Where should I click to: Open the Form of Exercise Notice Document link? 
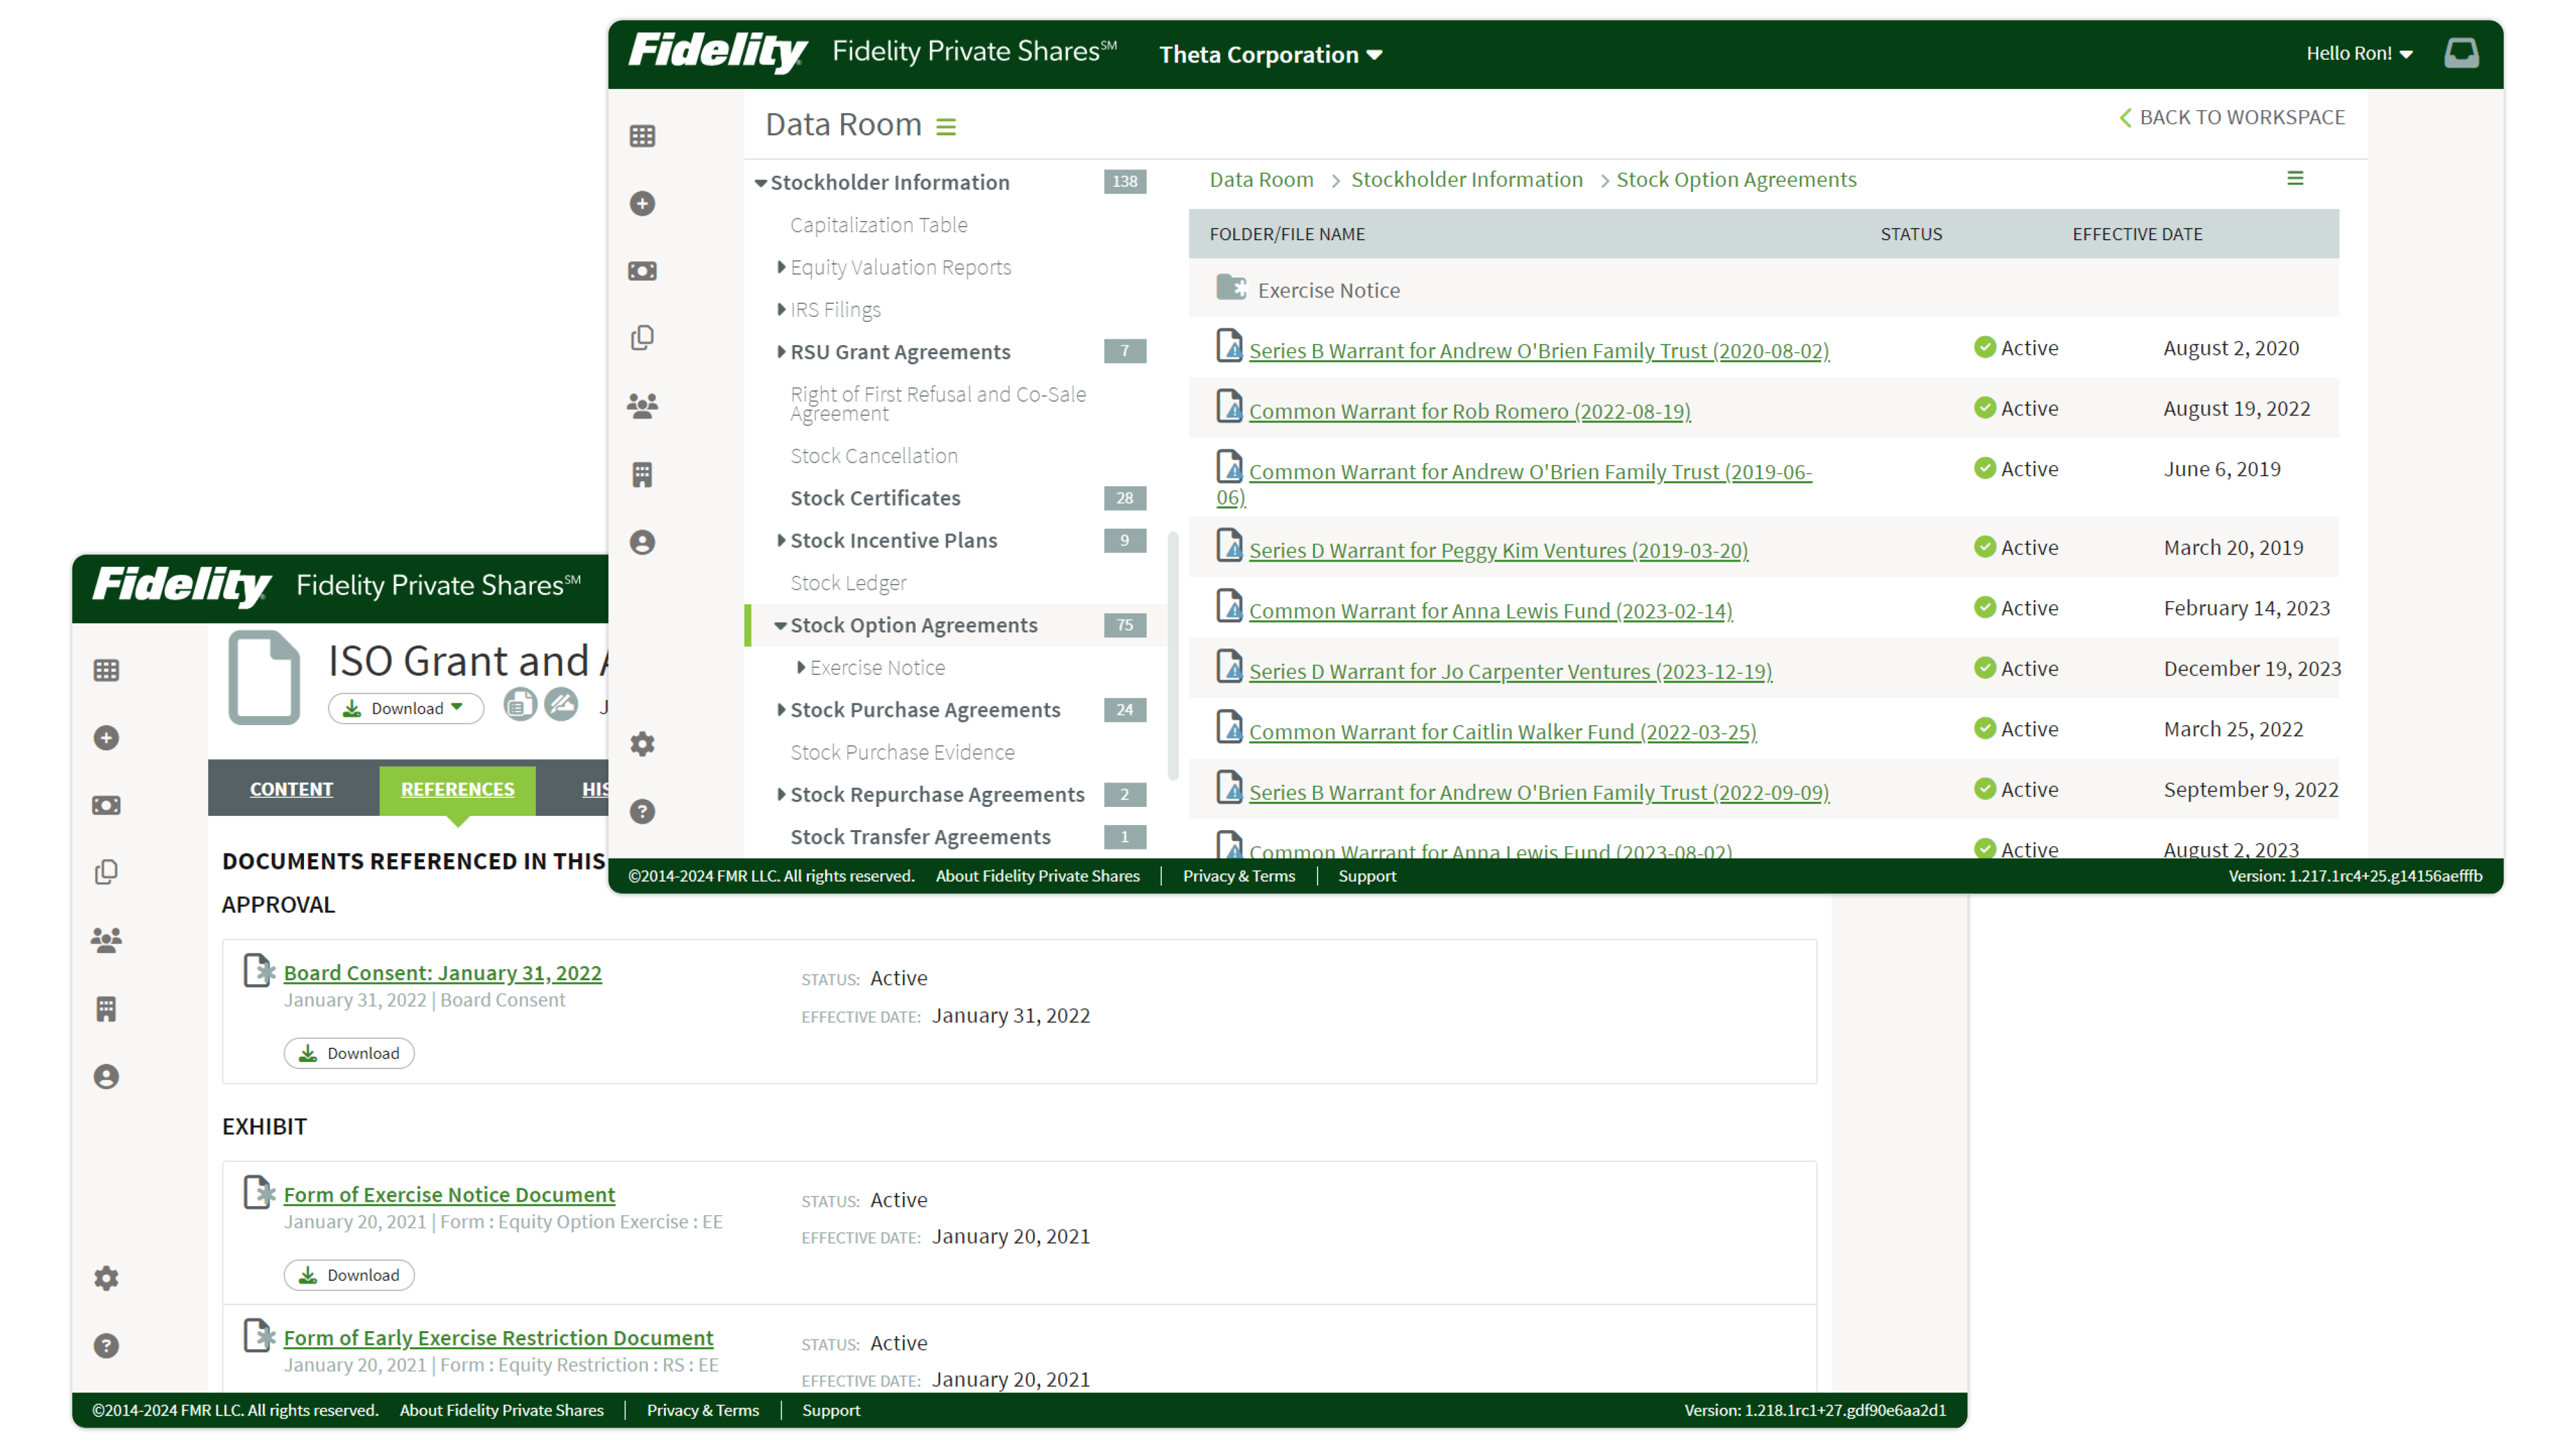coord(449,1194)
